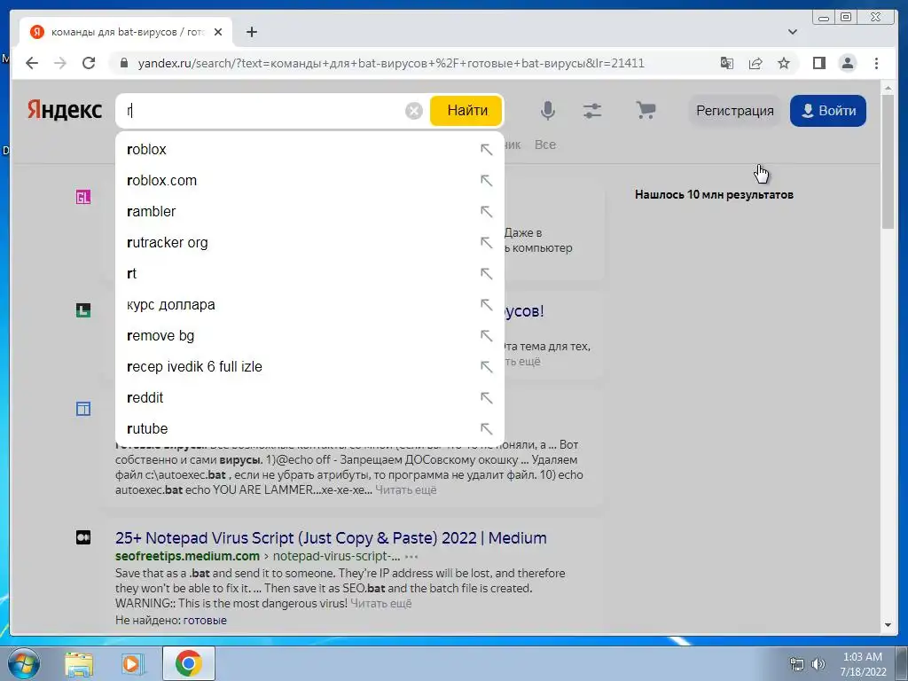Clear the Yandex search field
Viewport: 908px width, 681px height.
point(413,111)
